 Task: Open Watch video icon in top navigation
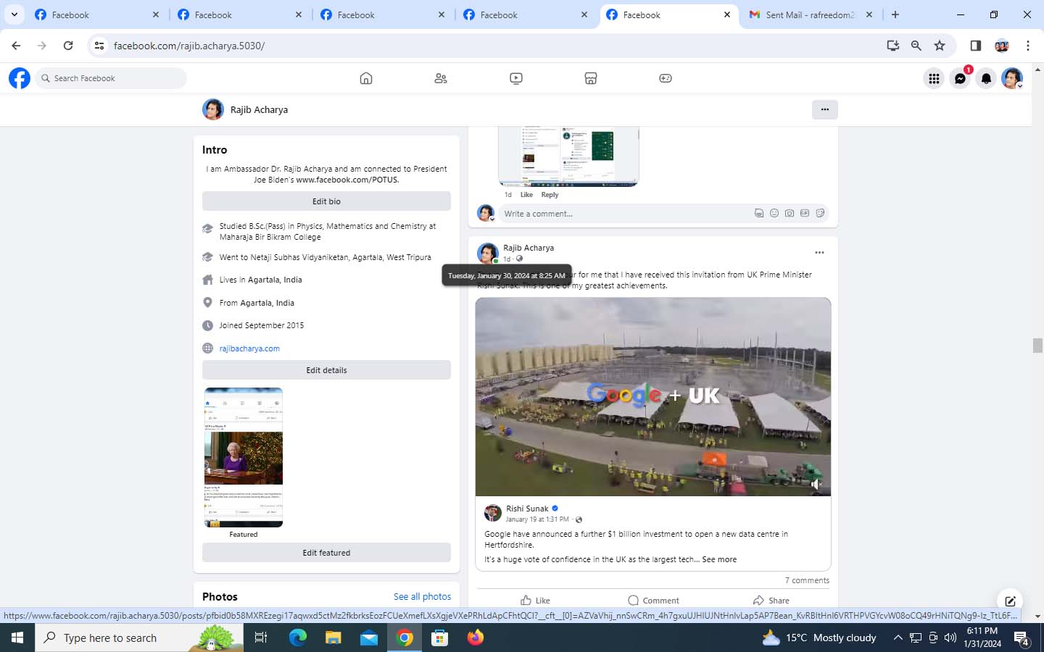[x=516, y=78]
